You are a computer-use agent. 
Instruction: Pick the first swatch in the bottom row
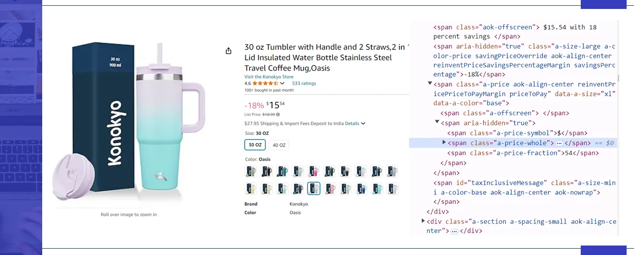251,189
